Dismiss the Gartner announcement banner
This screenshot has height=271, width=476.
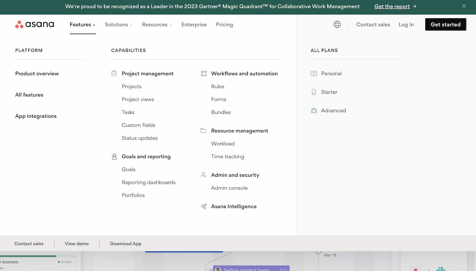464,6
